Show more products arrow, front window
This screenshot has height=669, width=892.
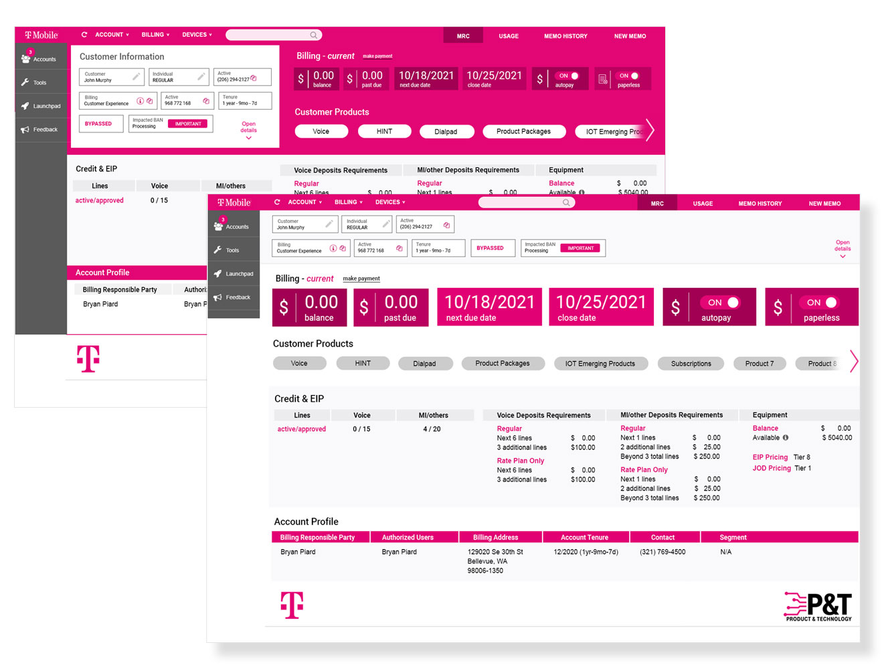pyautogui.click(x=854, y=362)
